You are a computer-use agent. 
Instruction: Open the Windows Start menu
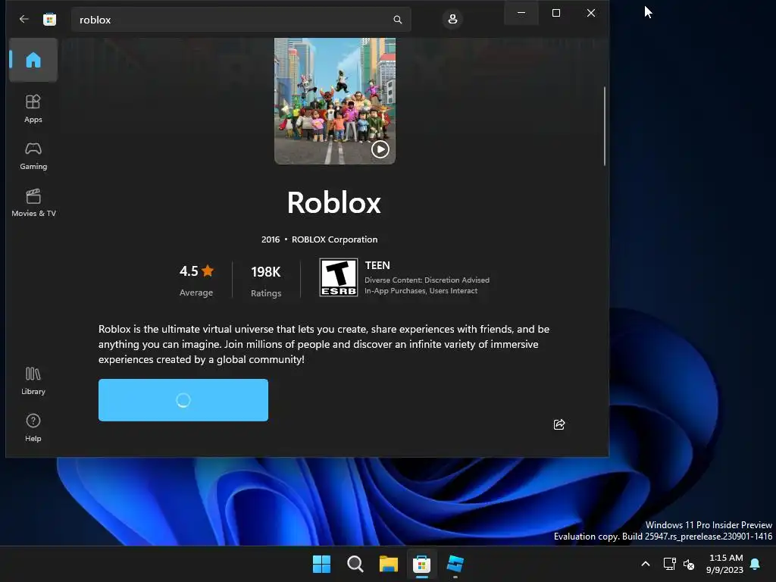[x=321, y=564]
